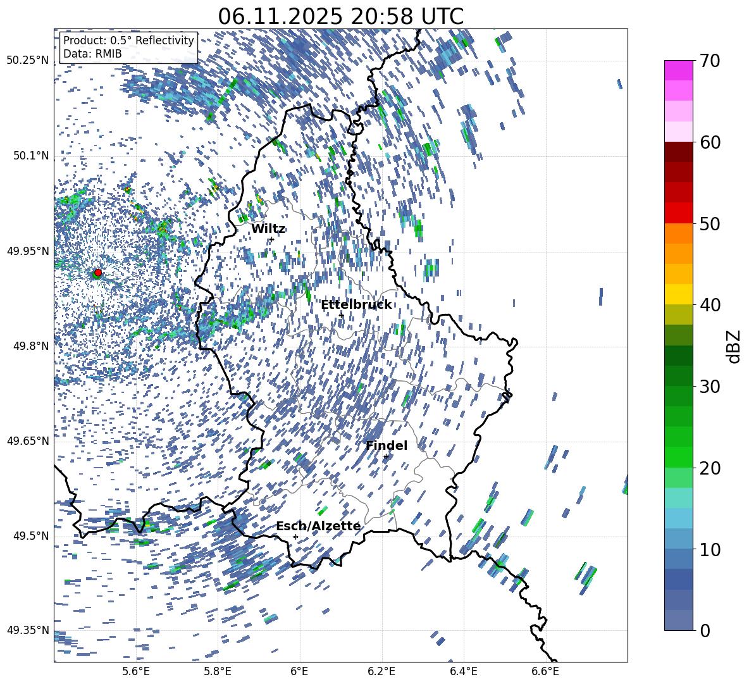Click the red radar site marker

pos(98,273)
